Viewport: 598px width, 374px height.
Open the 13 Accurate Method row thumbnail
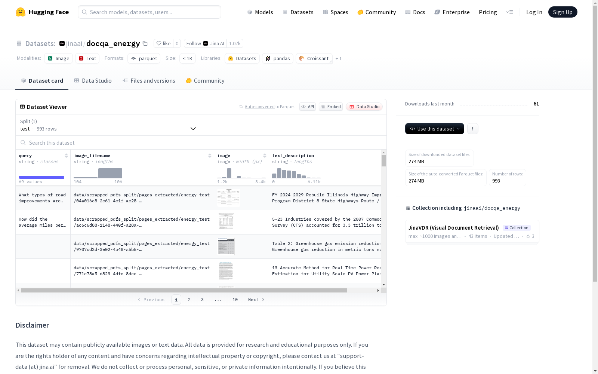(226, 270)
